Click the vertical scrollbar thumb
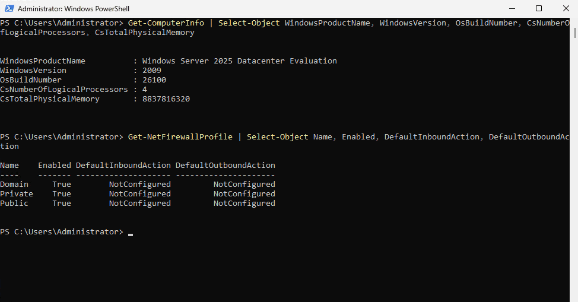Screen dimensions: 578x302 click(574, 33)
